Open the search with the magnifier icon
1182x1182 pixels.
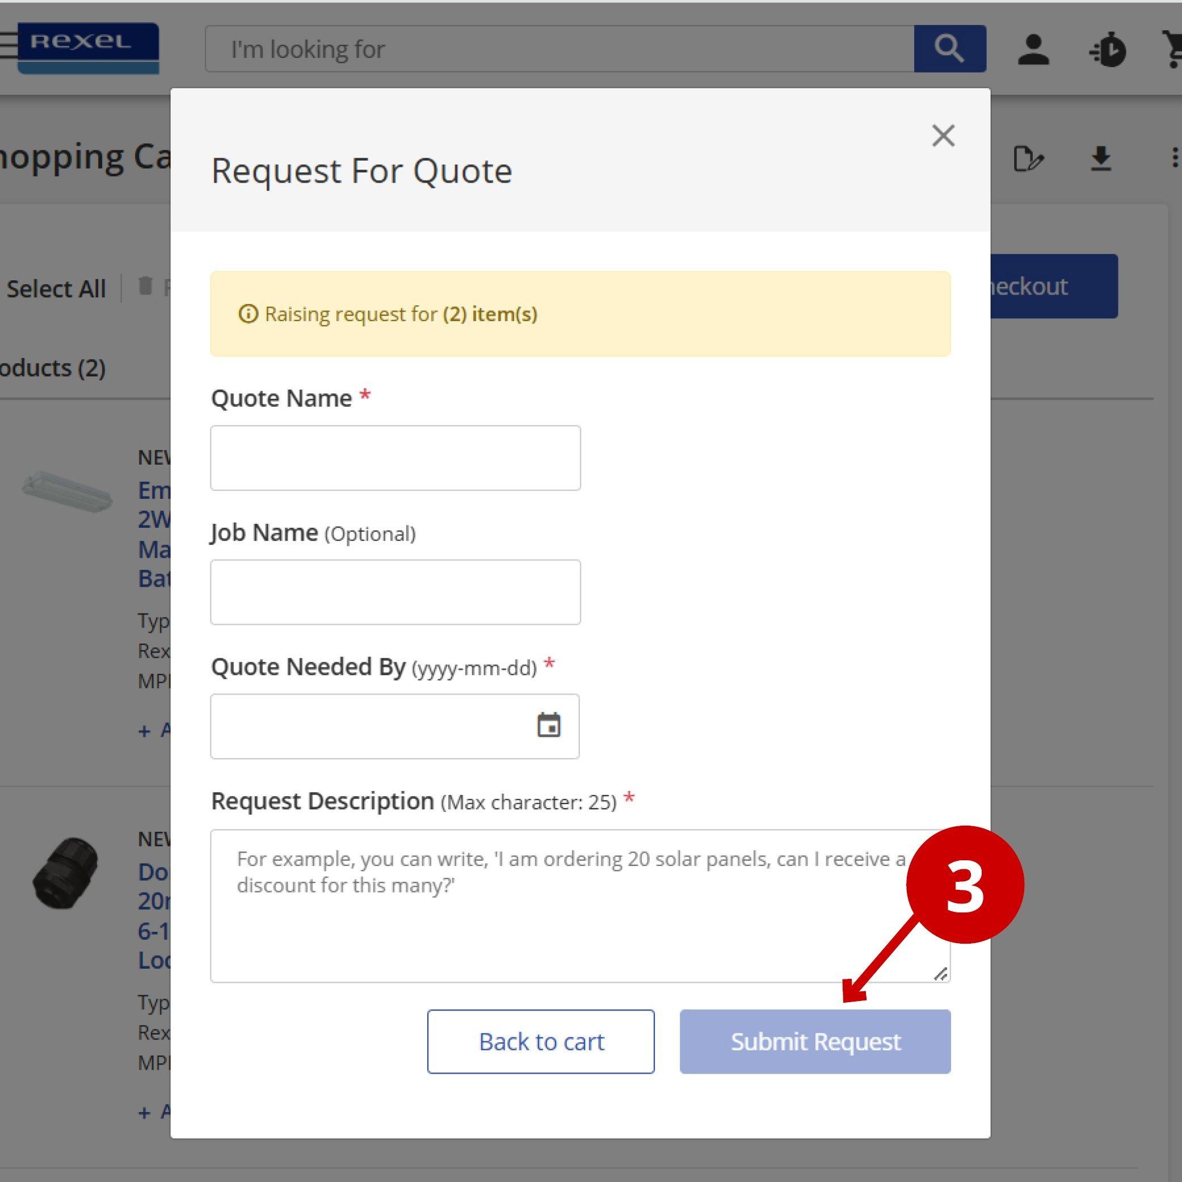tap(949, 49)
